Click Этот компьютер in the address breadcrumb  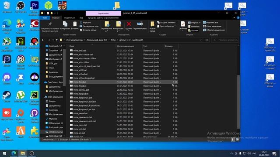[x=74, y=40]
